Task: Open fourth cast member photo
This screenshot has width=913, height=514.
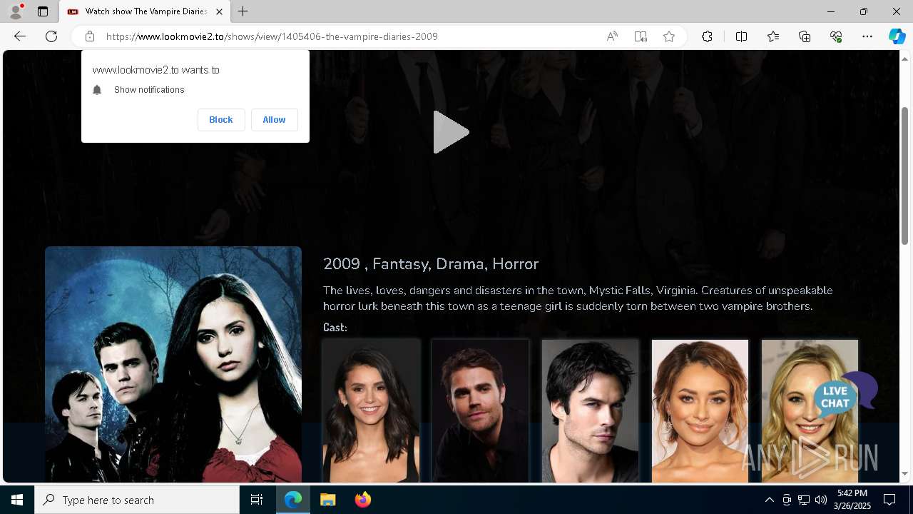Action: [700, 410]
